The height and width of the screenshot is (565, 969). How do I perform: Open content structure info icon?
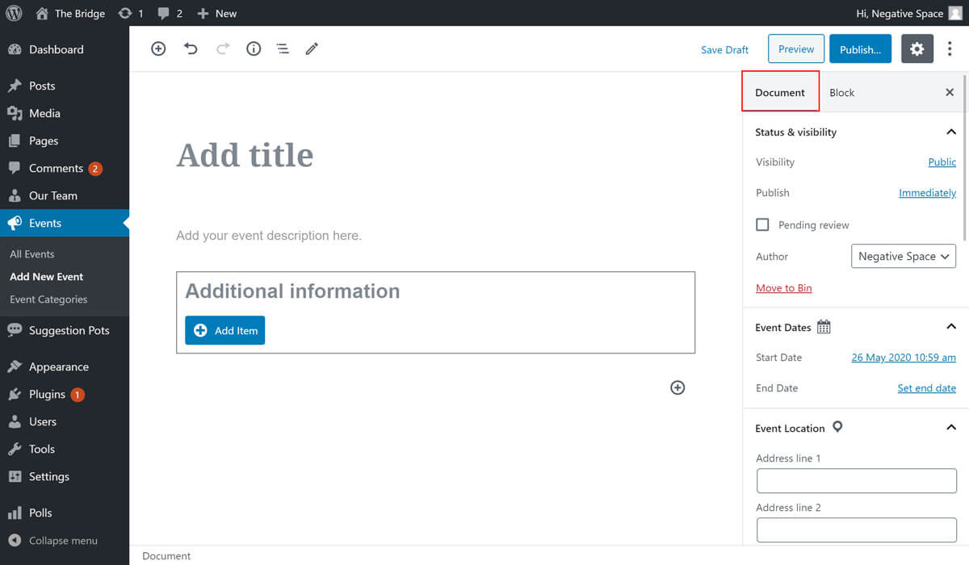[254, 49]
